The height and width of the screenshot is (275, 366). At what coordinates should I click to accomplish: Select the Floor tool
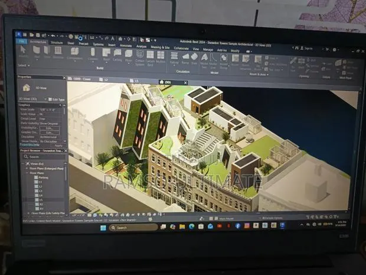click(x=128, y=56)
